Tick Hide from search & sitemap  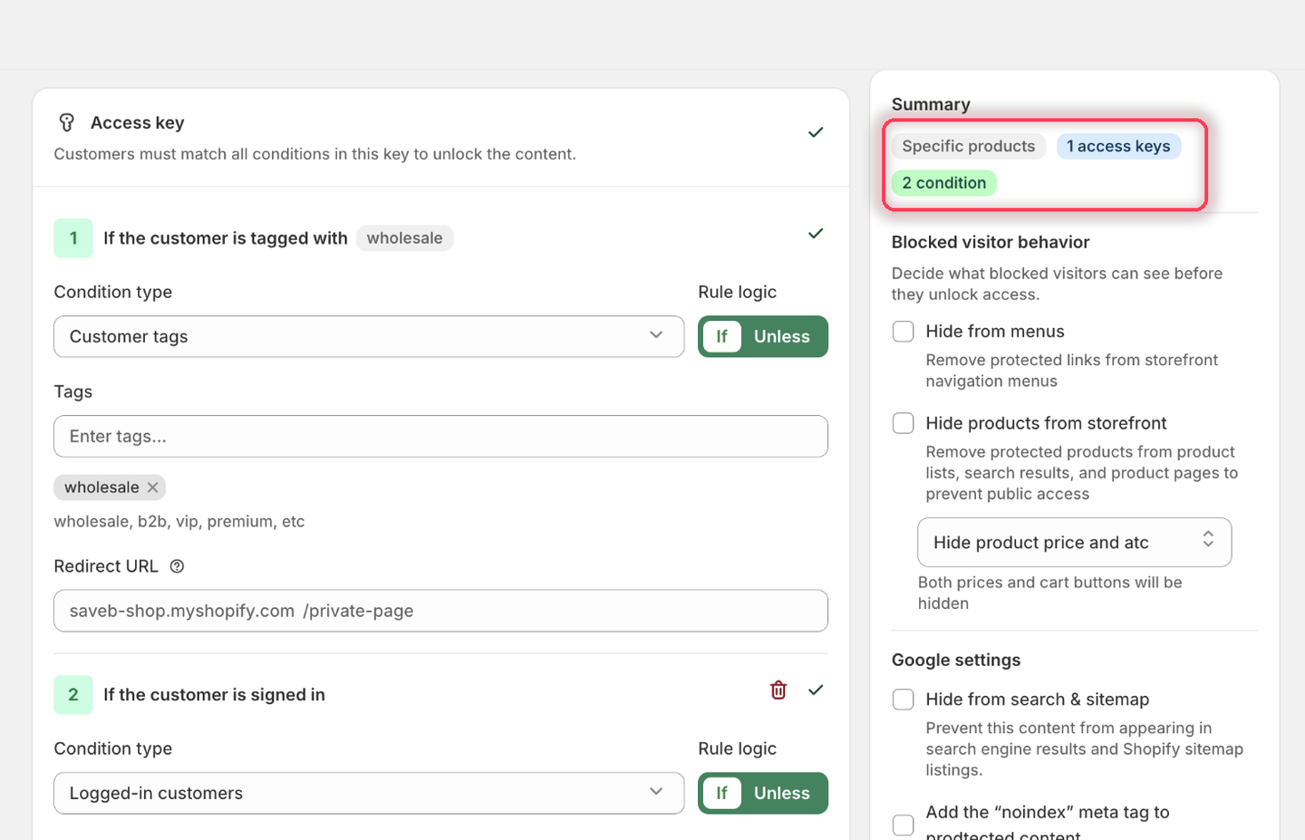pyautogui.click(x=904, y=700)
